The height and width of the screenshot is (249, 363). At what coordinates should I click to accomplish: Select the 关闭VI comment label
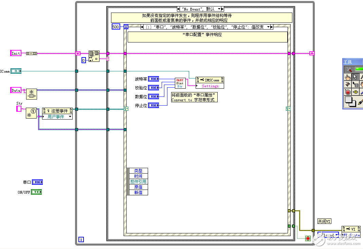click(324, 221)
